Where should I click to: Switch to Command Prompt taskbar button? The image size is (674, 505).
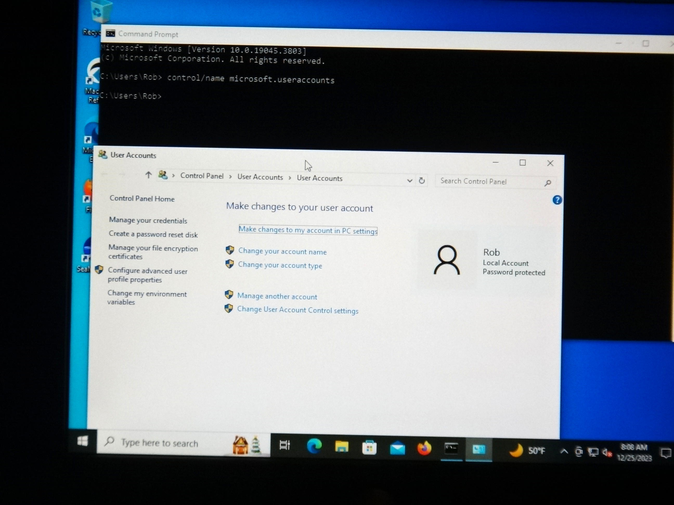(x=451, y=449)
